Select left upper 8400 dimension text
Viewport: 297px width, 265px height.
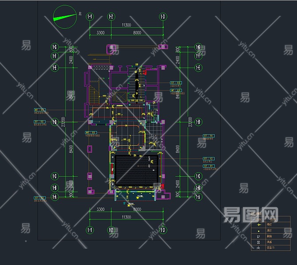pyautogui.click(x=71, y=95)
